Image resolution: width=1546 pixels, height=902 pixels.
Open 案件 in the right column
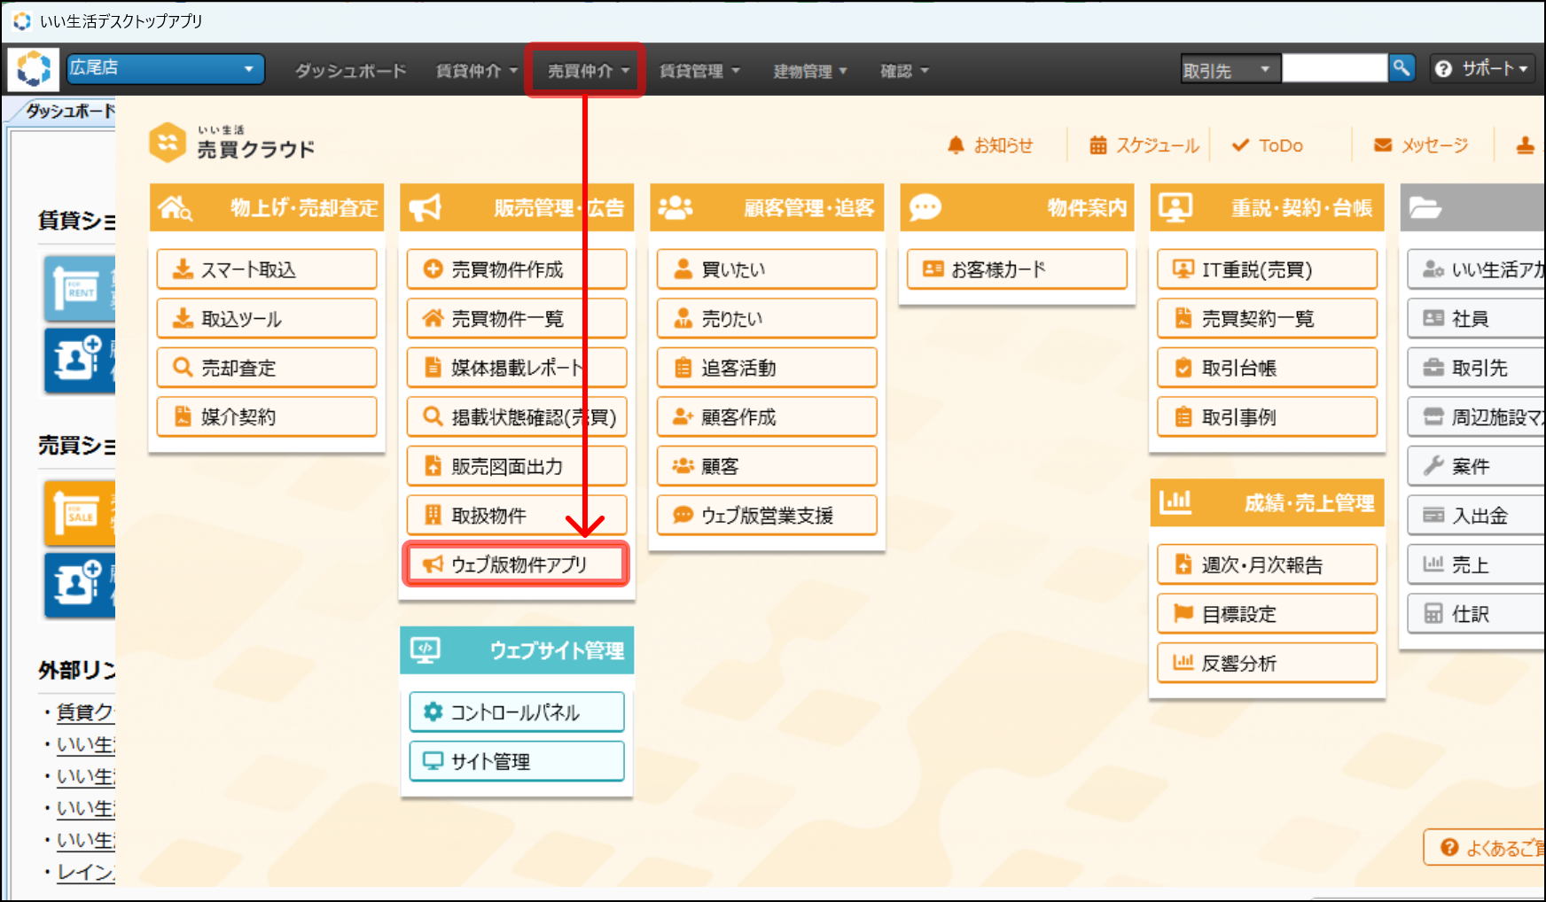point(1476,466)
